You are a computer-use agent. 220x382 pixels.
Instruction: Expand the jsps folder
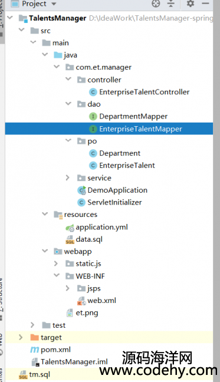click(x=68, y=288)
